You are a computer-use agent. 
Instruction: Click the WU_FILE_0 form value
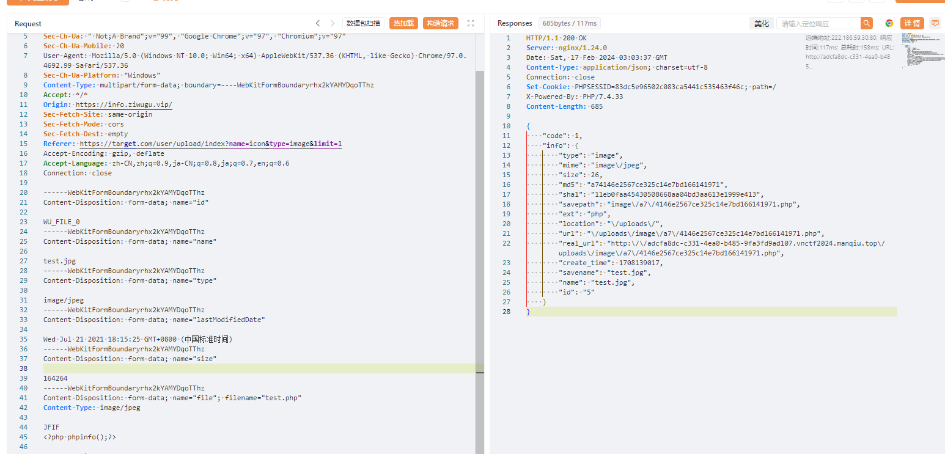[x=61, y=222]
